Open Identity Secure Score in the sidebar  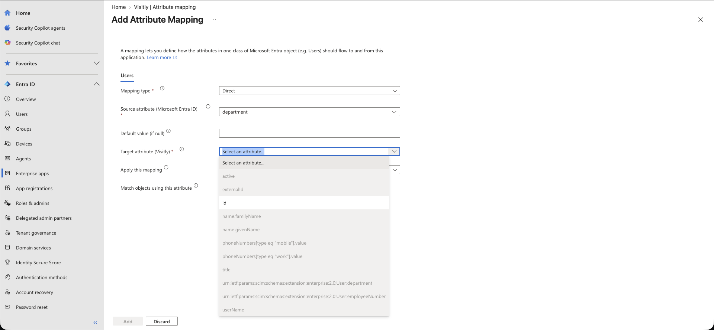pos(38,262)
